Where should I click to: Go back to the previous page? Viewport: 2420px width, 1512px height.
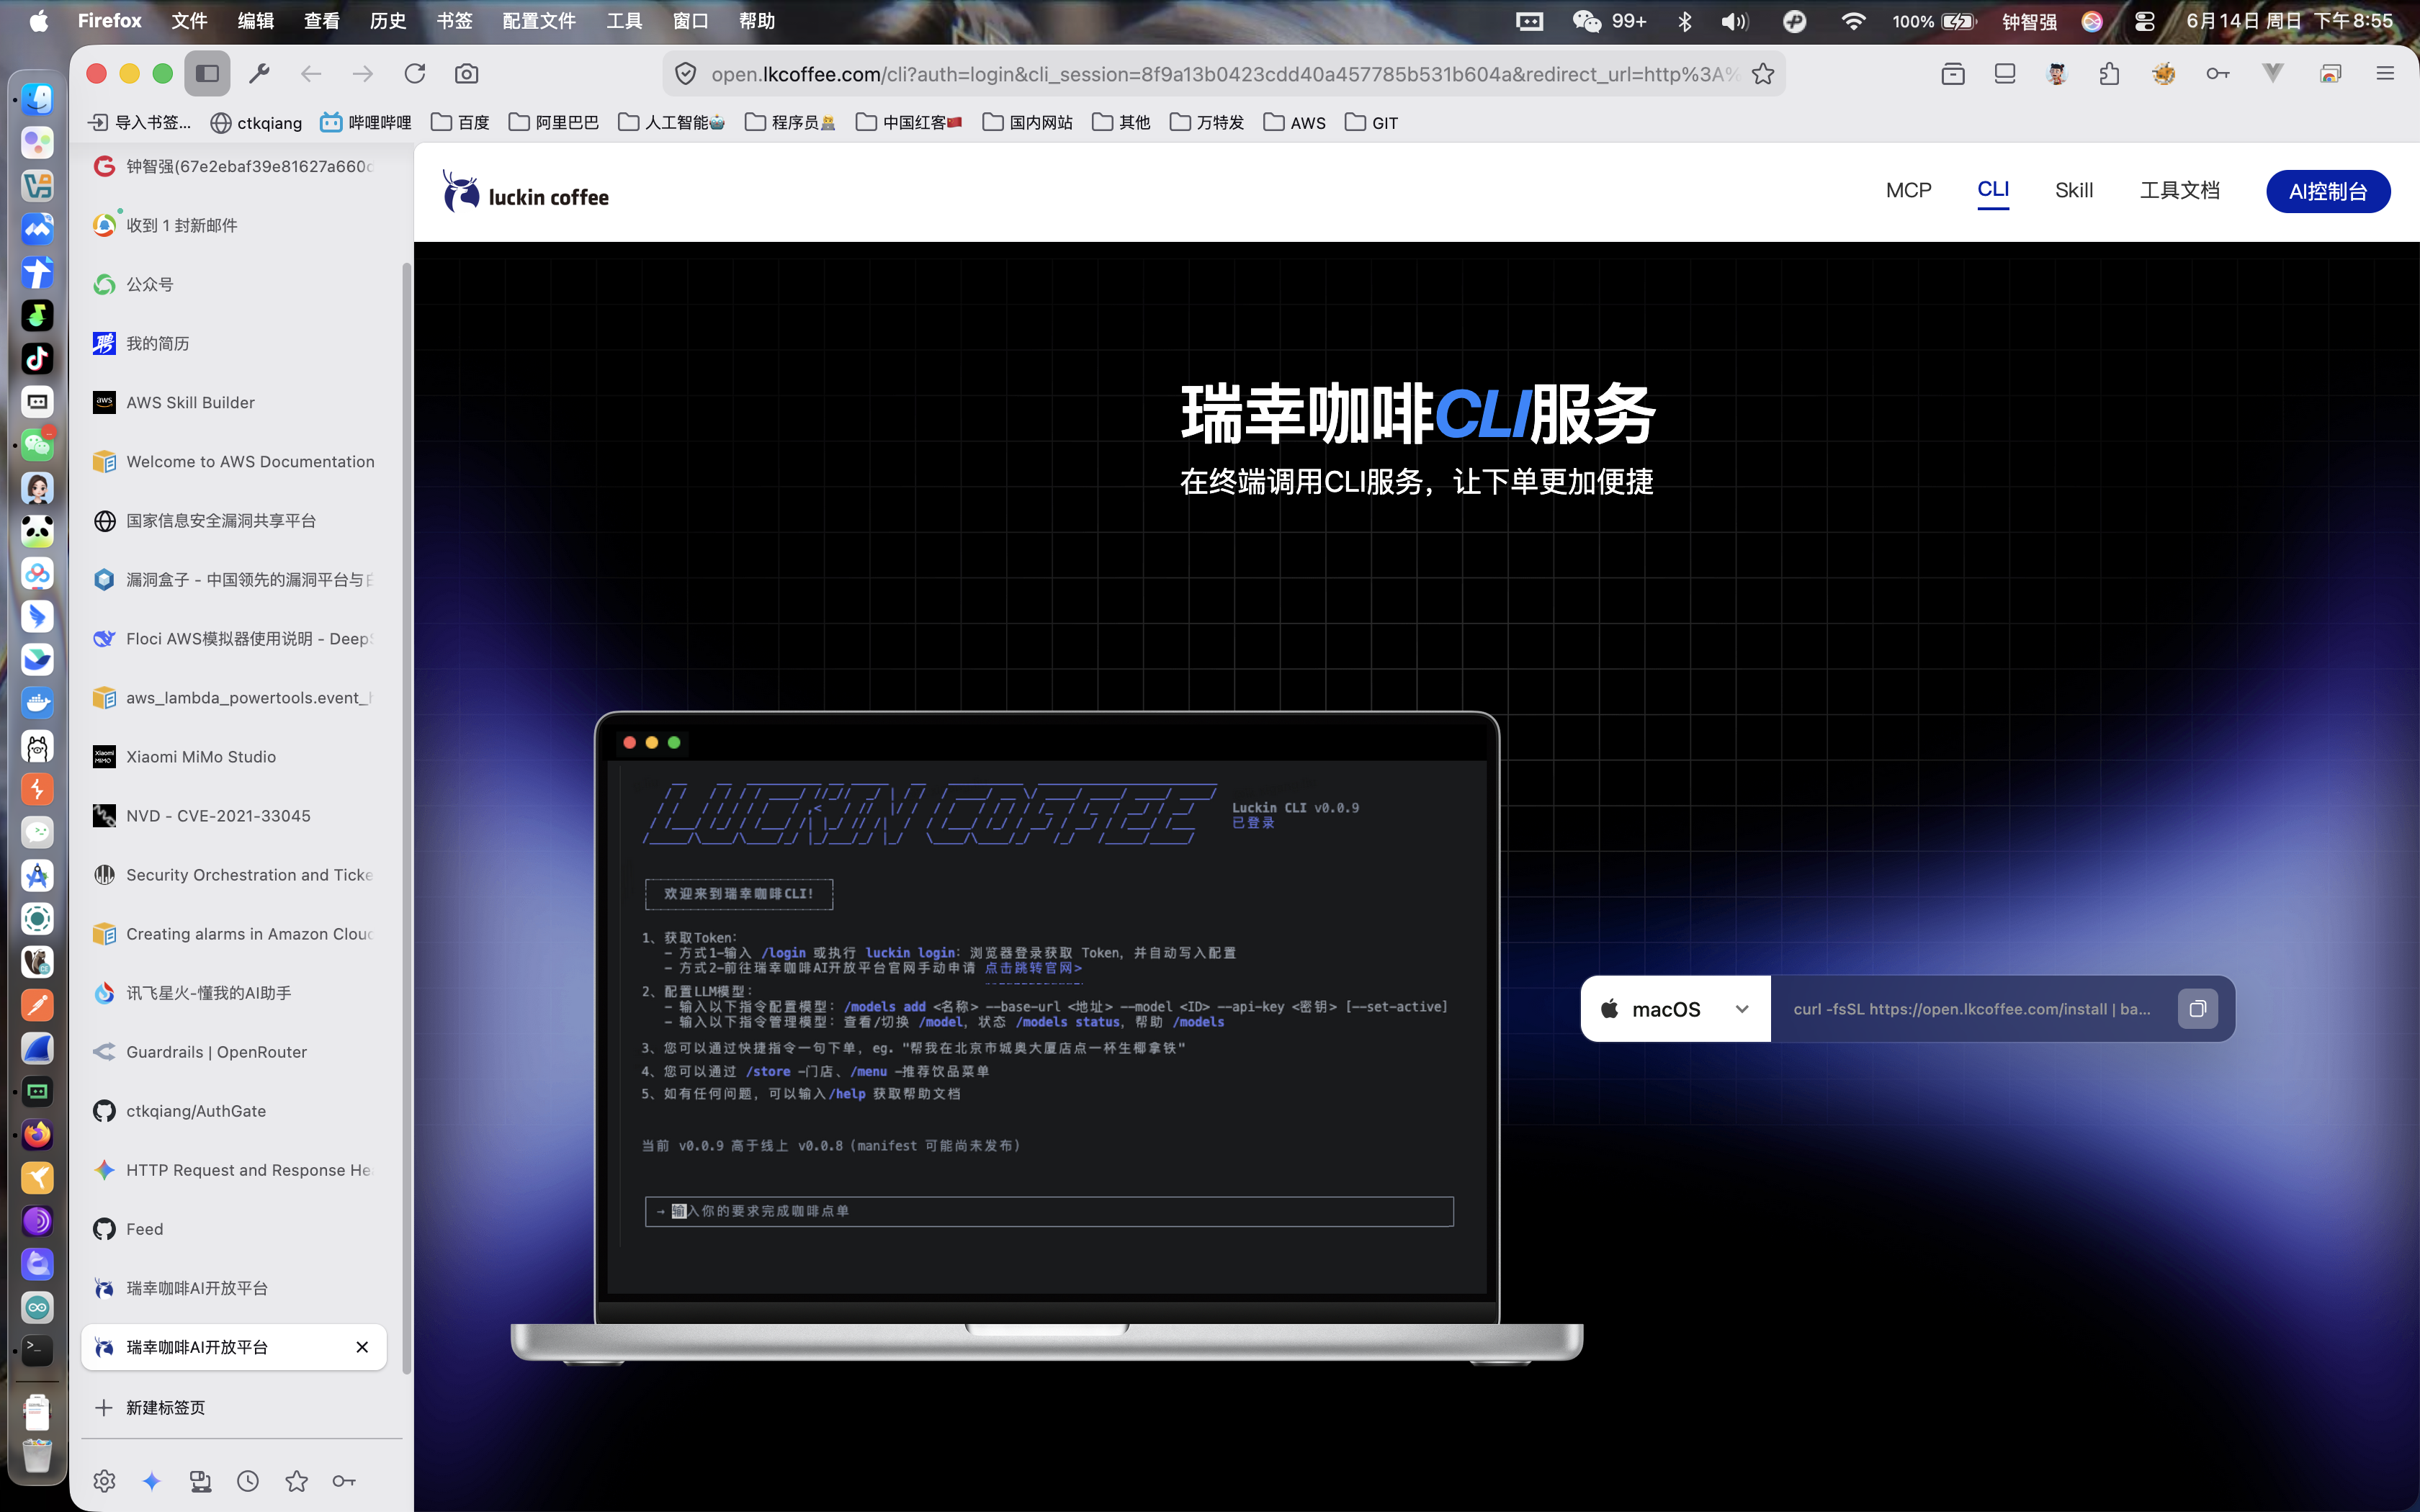[311, 74]
